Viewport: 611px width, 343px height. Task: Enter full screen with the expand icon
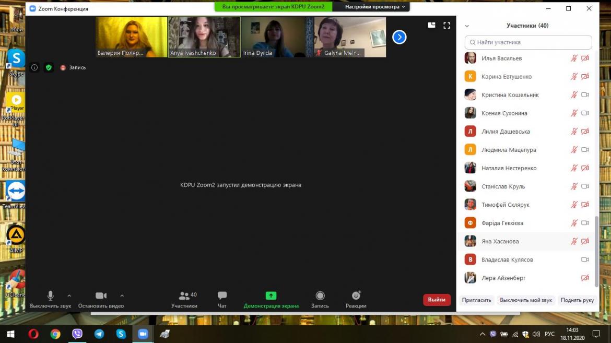point(446,25)
